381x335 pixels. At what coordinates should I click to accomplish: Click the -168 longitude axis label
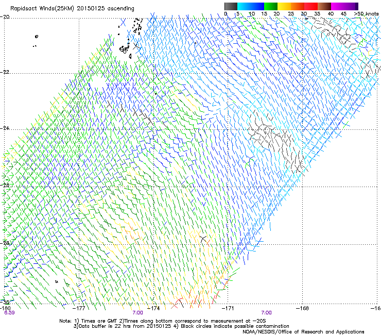click(303, 308)
